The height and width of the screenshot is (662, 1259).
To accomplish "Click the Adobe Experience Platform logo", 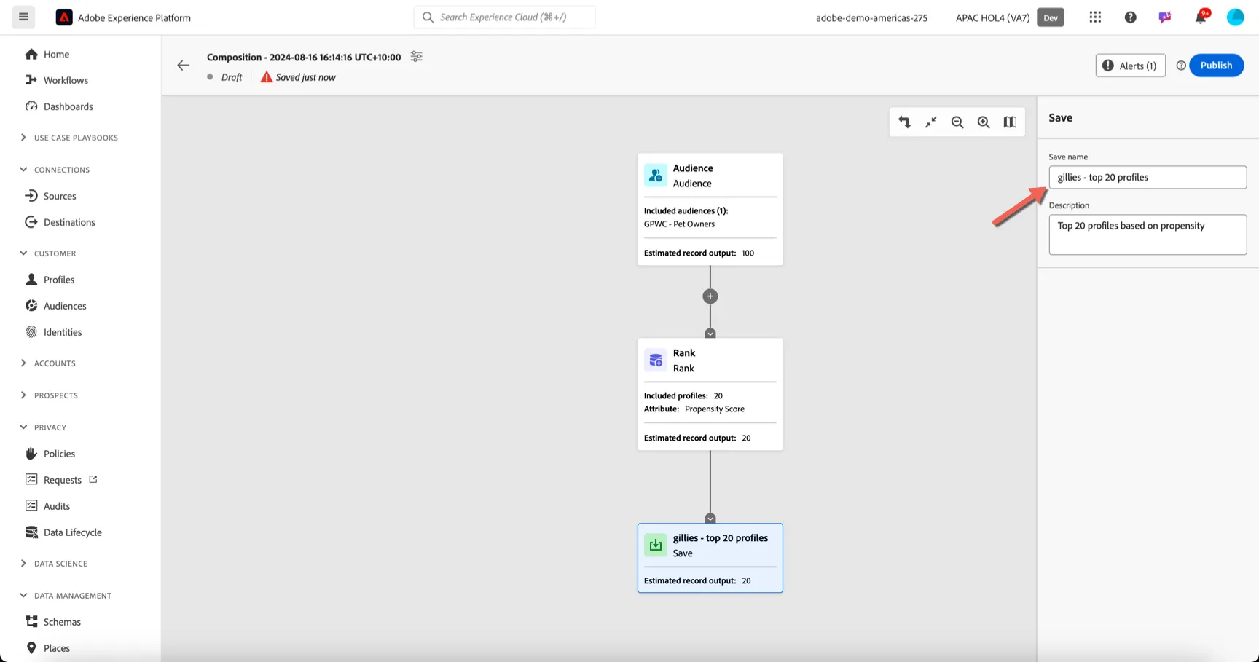I will point(64,17).
